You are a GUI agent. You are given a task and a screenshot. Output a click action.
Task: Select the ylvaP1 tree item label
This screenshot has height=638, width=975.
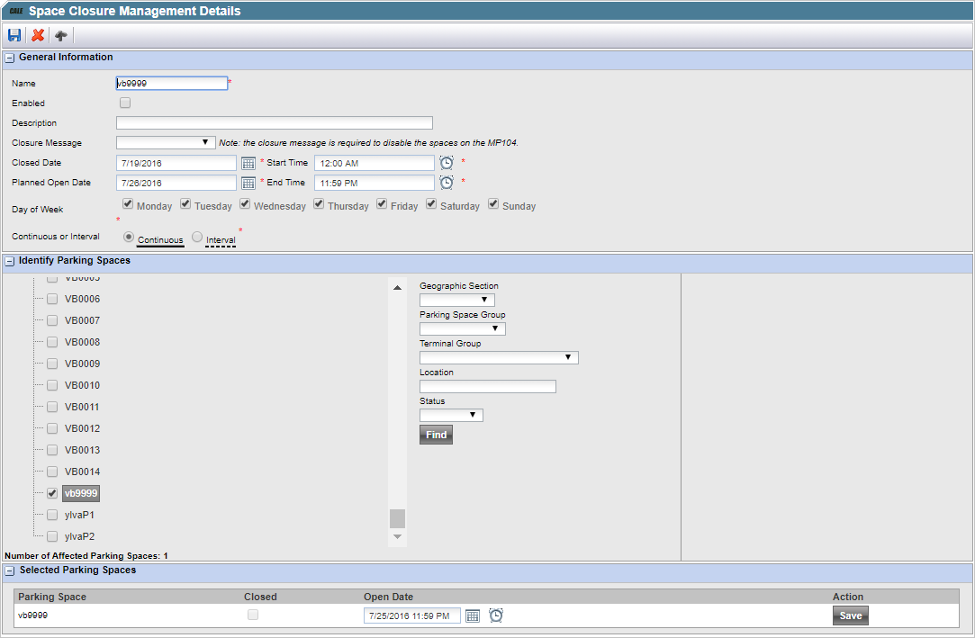click(79, 515)
